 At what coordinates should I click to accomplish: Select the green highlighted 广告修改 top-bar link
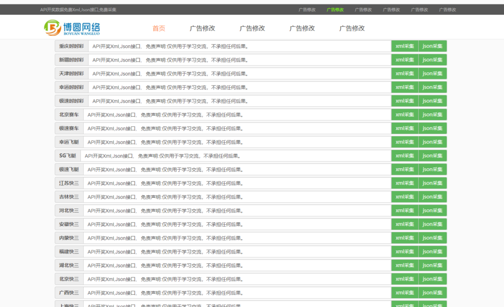(335, 9)
